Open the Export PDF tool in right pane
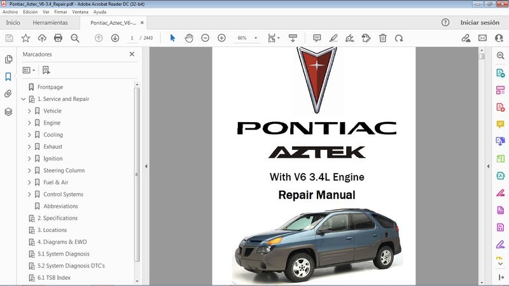Image resolution: width=509 pixels, height=286 pixels. point(500,73)
